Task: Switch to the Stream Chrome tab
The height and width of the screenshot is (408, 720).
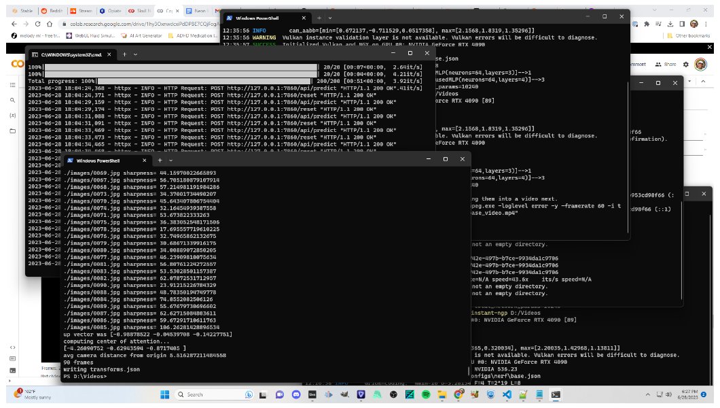Action: coord(81,11)
